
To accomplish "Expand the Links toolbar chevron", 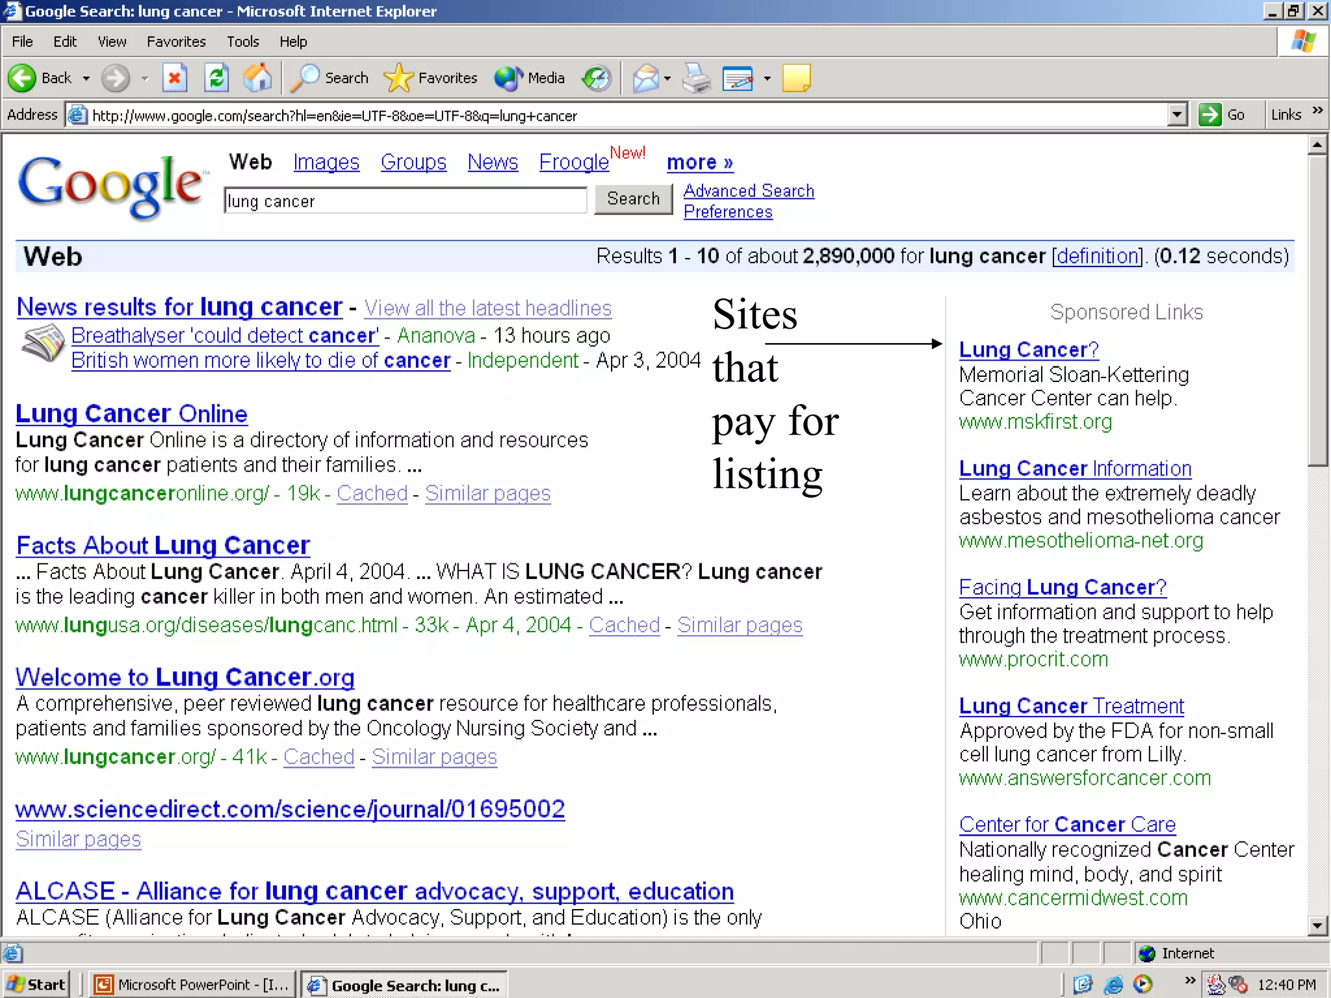I will 1317,110.
